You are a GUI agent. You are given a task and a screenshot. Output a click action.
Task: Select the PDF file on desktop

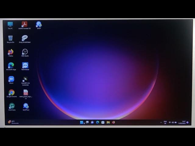26,94
